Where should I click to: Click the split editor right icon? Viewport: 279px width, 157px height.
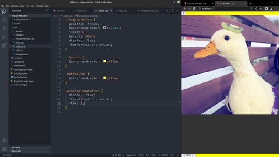tap(173, 10)
